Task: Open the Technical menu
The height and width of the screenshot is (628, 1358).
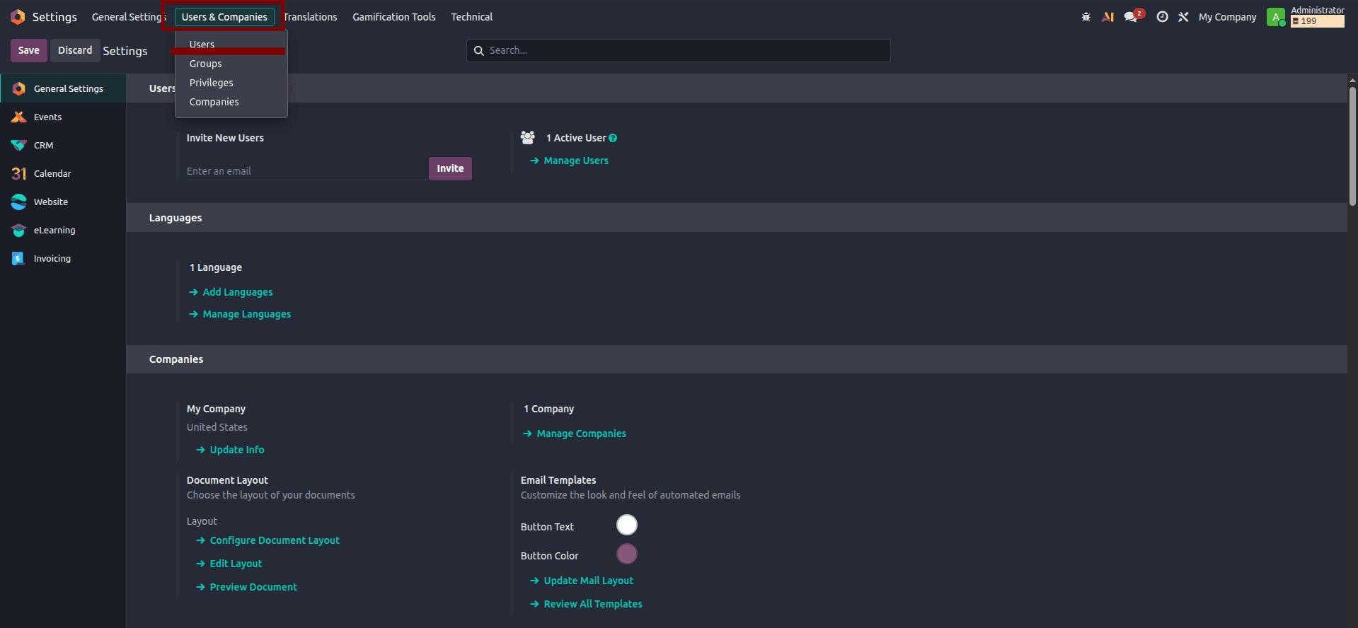Action: pyautogui.click(x=472, y=17)
